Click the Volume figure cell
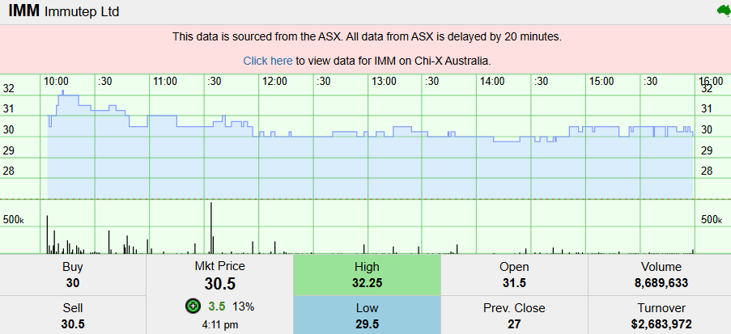Screen dimensions: 731x334 tap(661, 275)
